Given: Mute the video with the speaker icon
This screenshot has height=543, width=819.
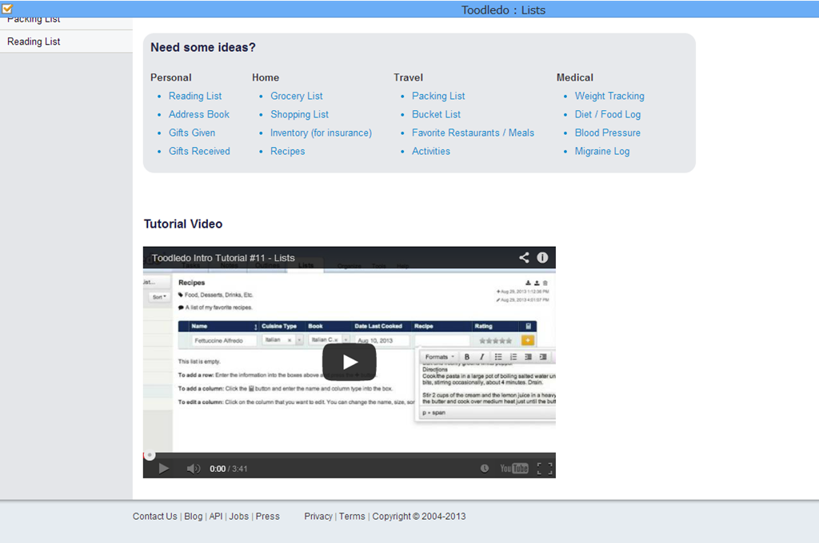Looking at the screenshot, I should click(x=194, y=469).
